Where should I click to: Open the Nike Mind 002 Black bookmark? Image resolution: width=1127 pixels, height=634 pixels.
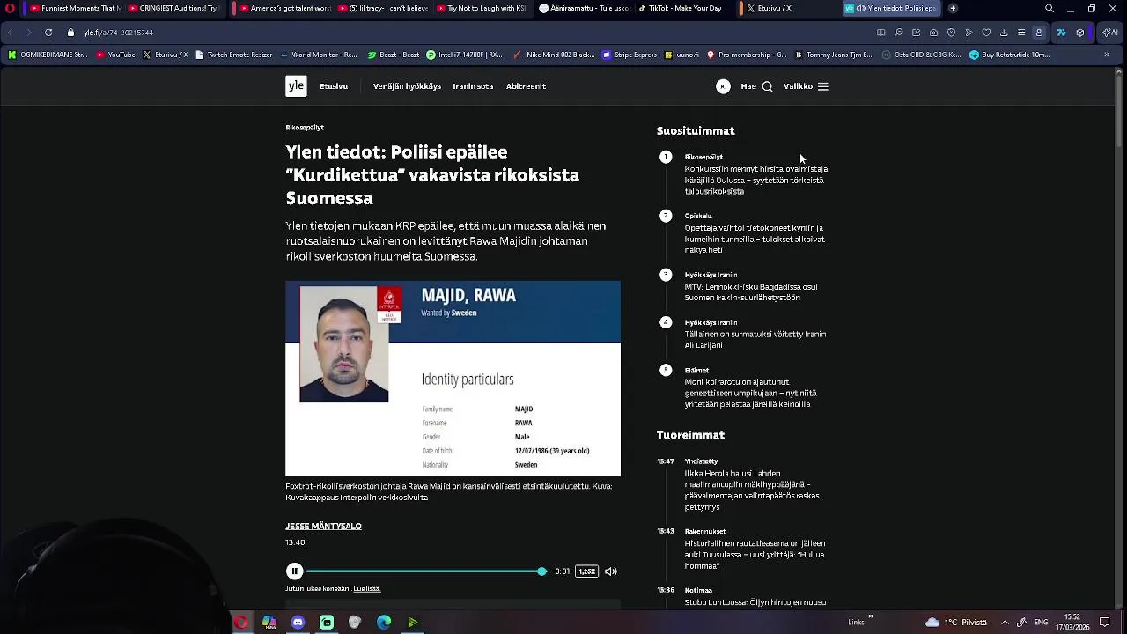coord(555,55)
